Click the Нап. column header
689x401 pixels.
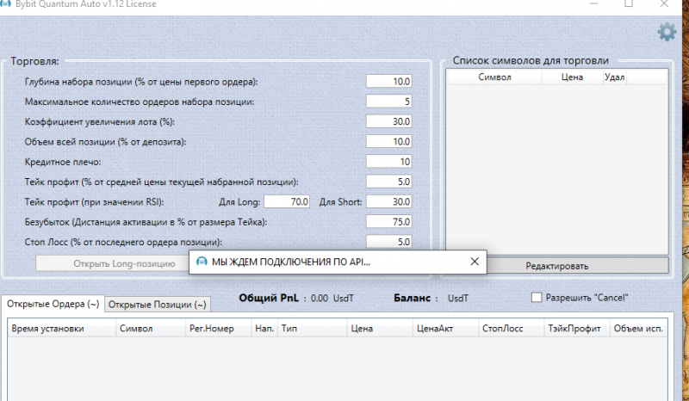(264, 329)
